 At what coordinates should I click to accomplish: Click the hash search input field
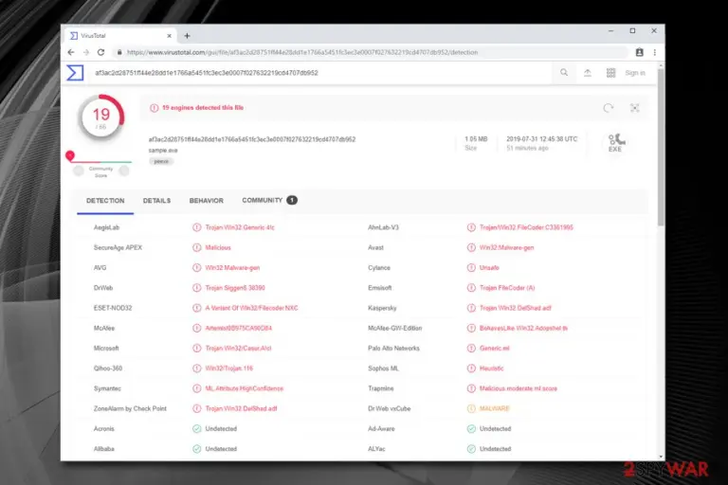click(320, 73)
